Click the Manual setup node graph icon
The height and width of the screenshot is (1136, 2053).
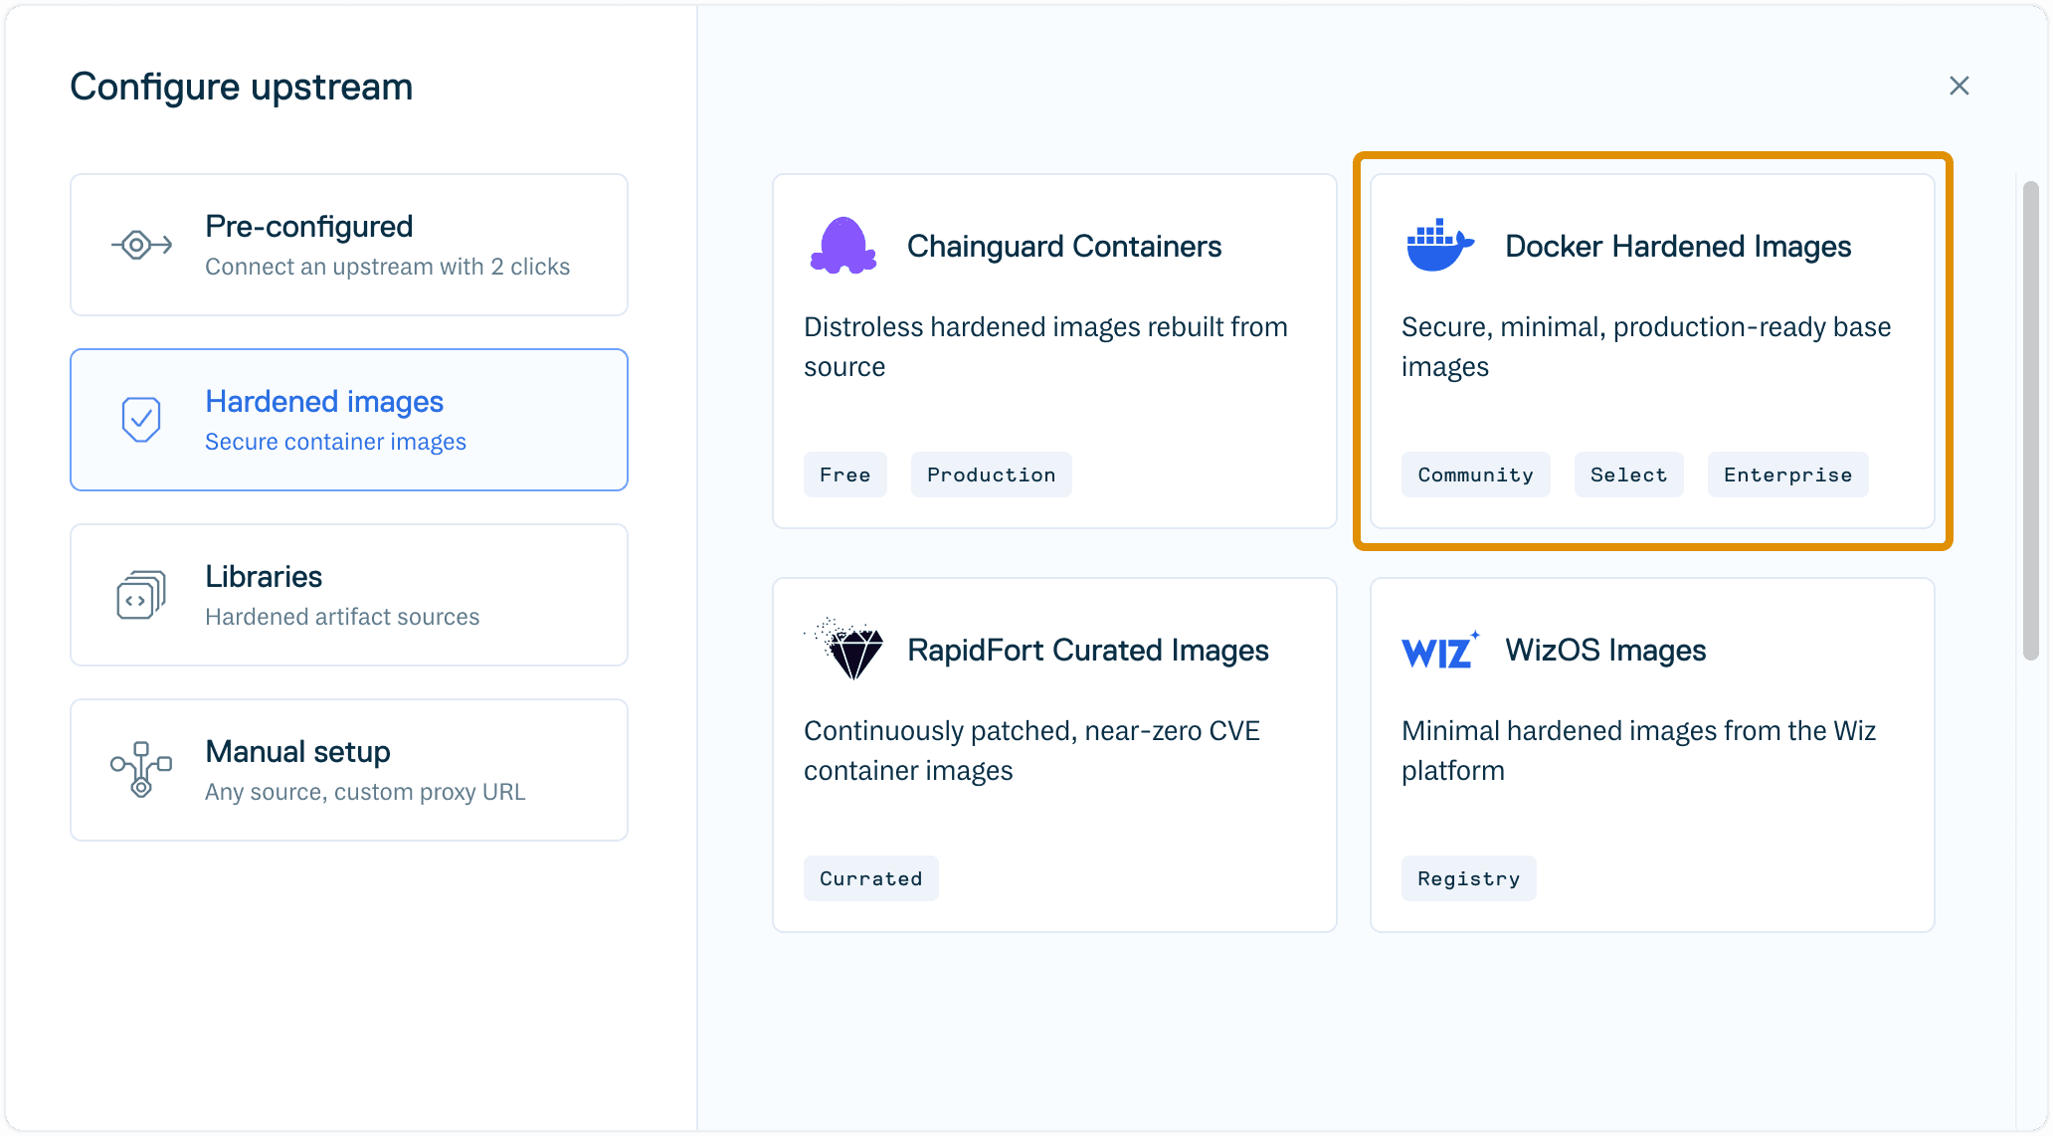141,769
